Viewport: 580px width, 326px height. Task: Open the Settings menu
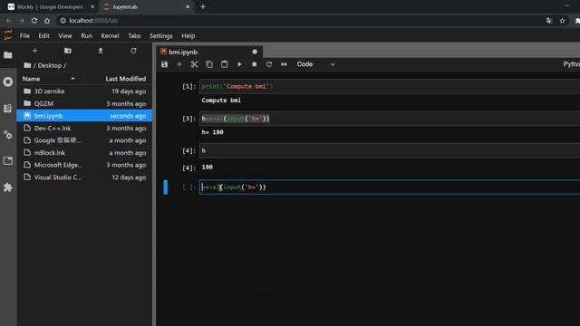161,36
